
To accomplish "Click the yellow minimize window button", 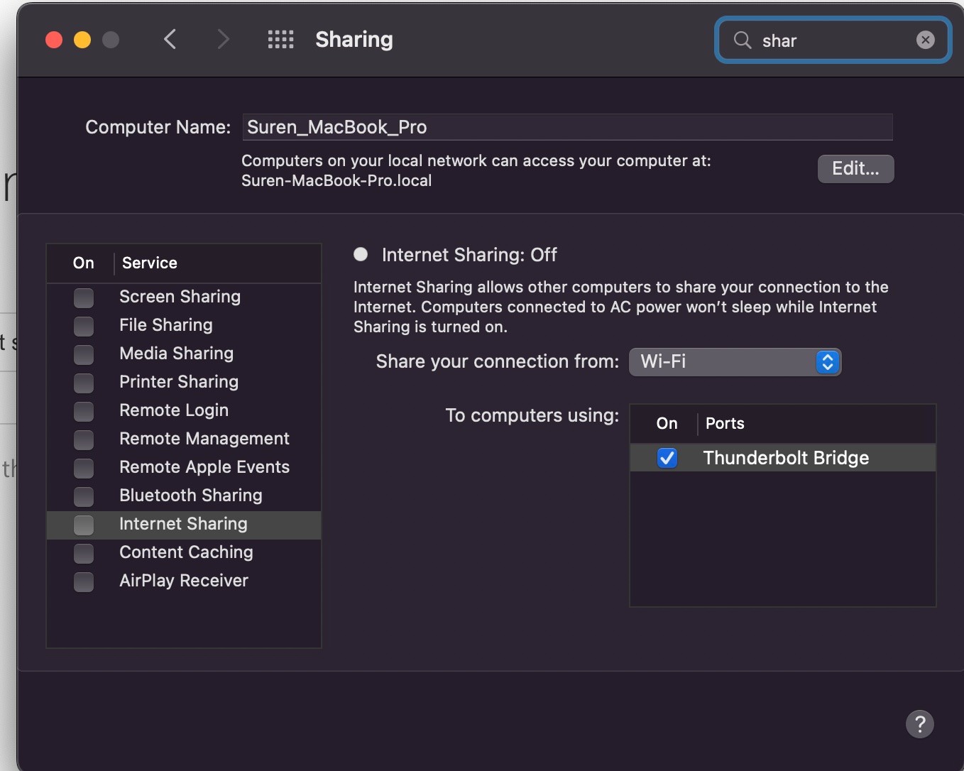I will 82,40.
